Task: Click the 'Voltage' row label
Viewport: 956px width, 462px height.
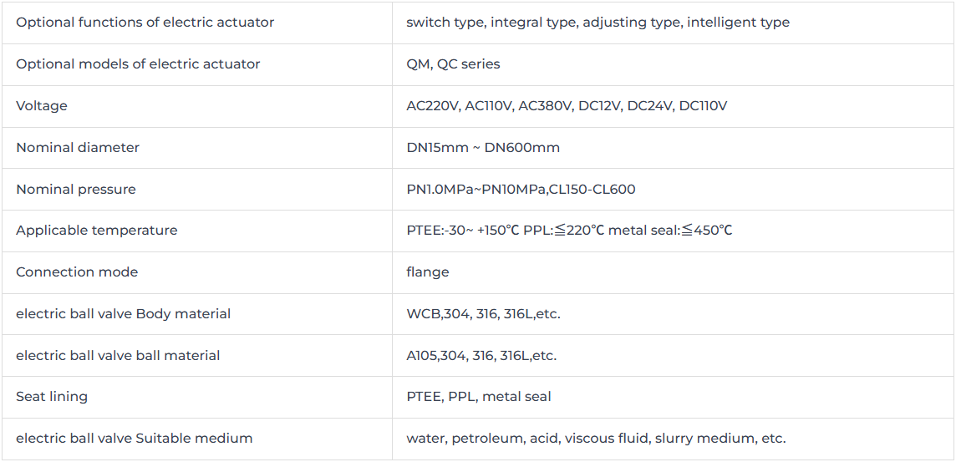Action: 42,105
